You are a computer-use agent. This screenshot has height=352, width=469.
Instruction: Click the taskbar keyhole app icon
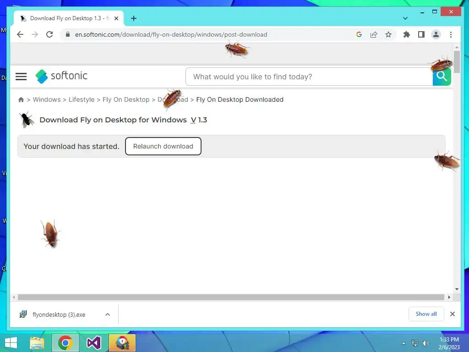[x=122, y=343]
